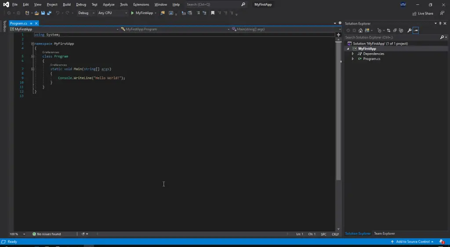Click Collapse All icon in Solution Explorer

coord(395,30)
